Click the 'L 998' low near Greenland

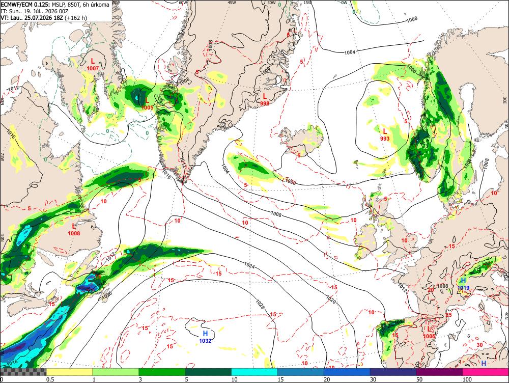point(265,99)
